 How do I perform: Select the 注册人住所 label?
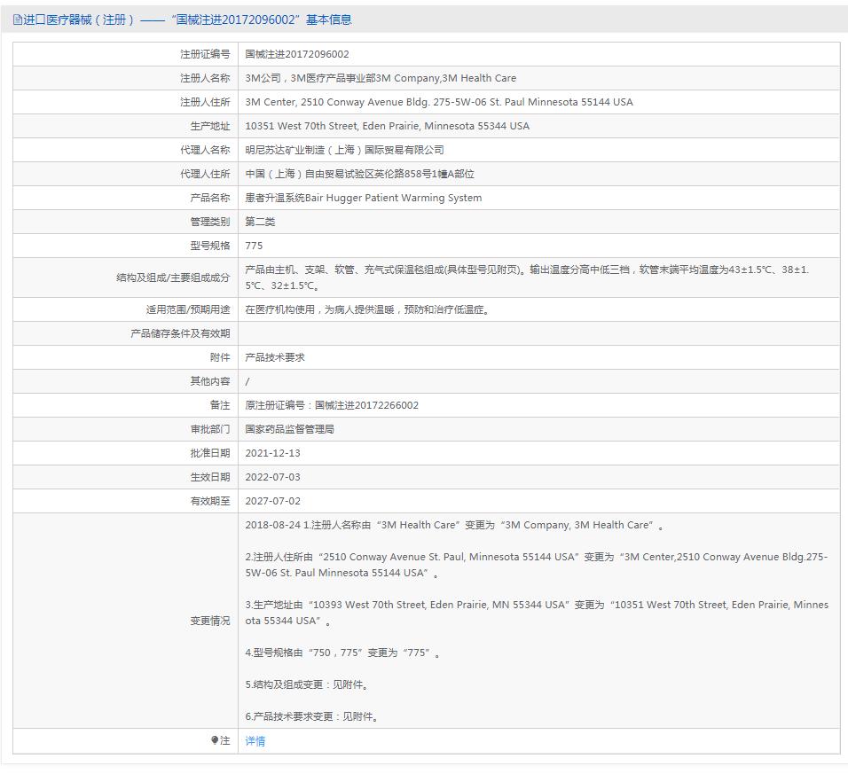pyautogui.click(x=205, y=102)
